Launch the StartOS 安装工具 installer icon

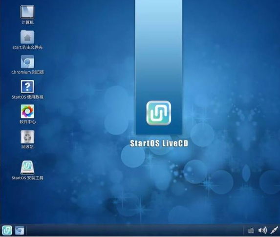[27, 167]
